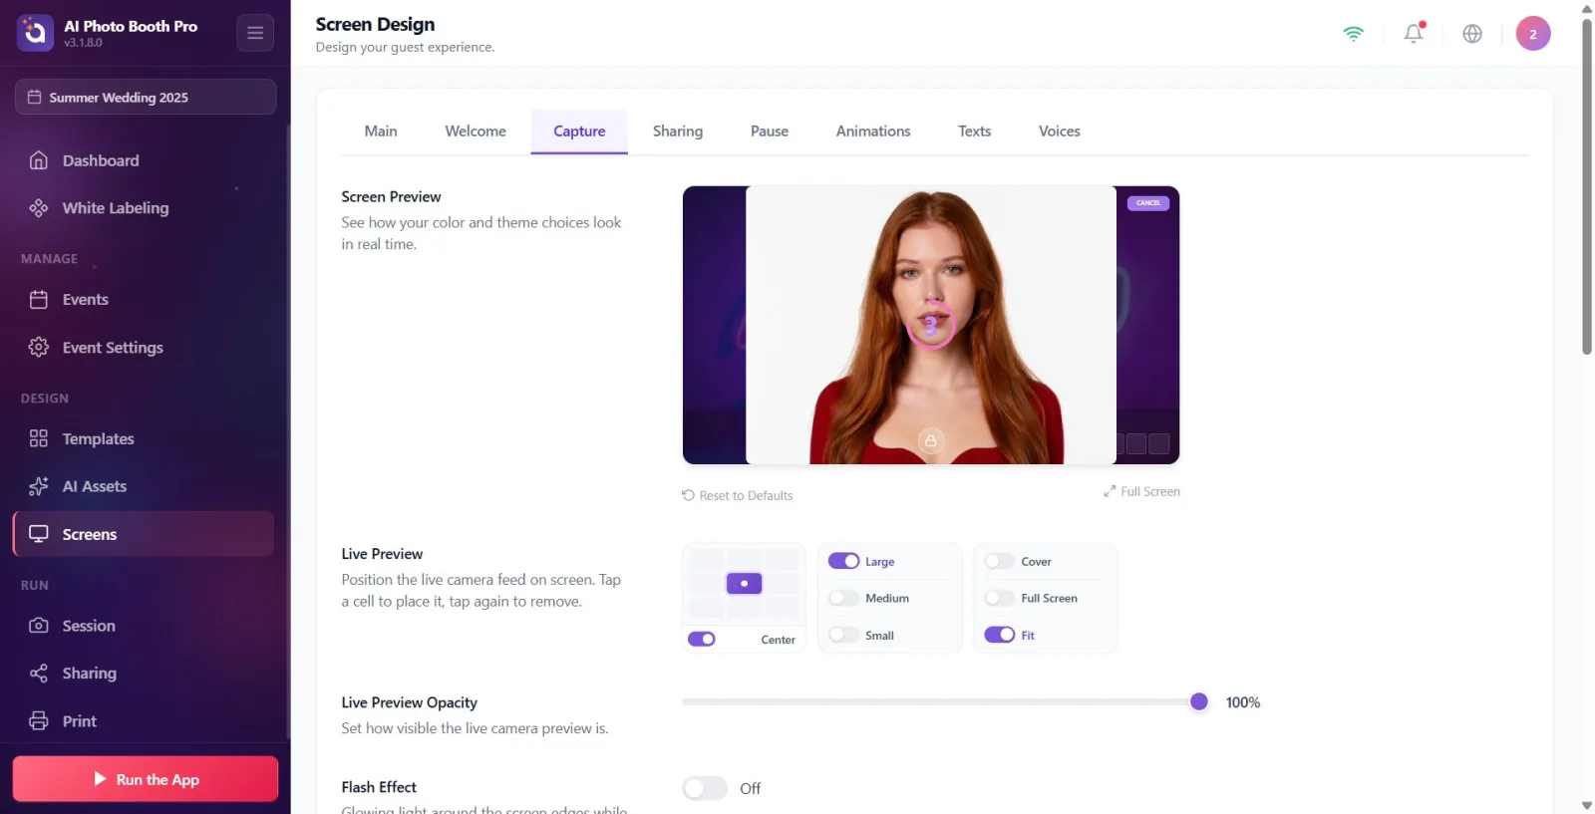Turn on the Cover fit toggle

coord(999,561)
